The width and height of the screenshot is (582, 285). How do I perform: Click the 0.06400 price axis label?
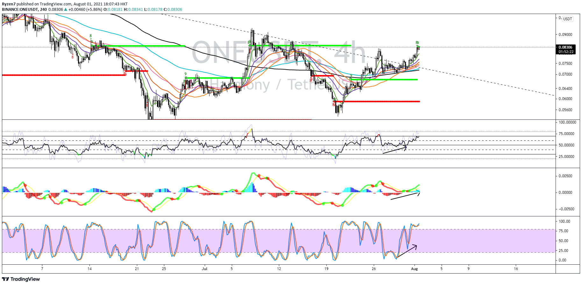pyautogui.click(x=565, y=89)
